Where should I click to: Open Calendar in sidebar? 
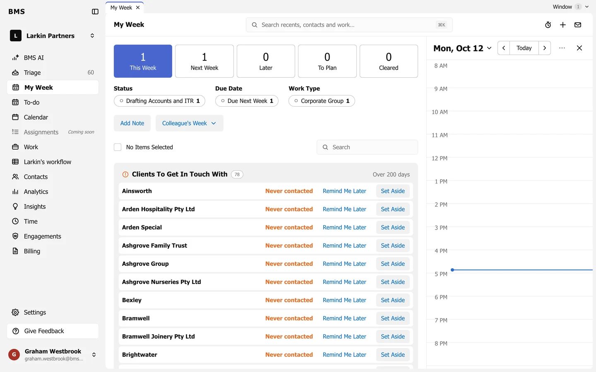53,117
